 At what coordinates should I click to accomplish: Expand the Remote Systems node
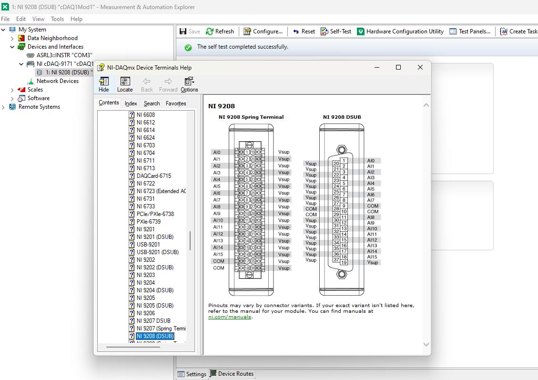(x=3, y=107)
